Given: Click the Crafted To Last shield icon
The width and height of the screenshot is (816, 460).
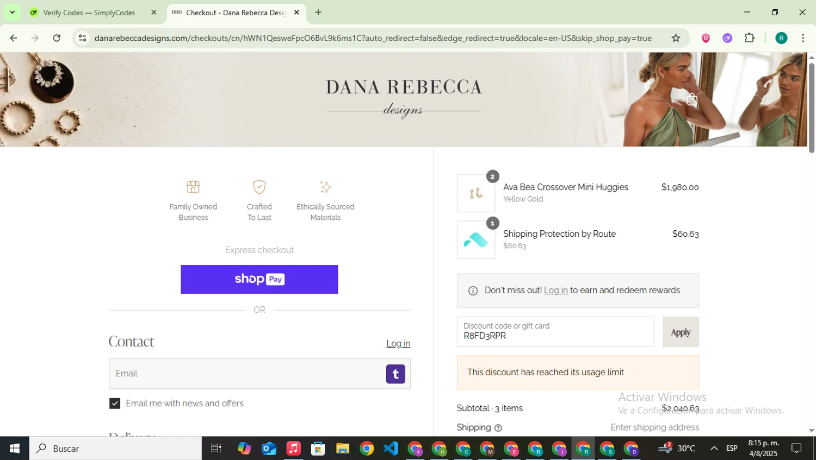Looking at the screenshot, I should [259, 187].
